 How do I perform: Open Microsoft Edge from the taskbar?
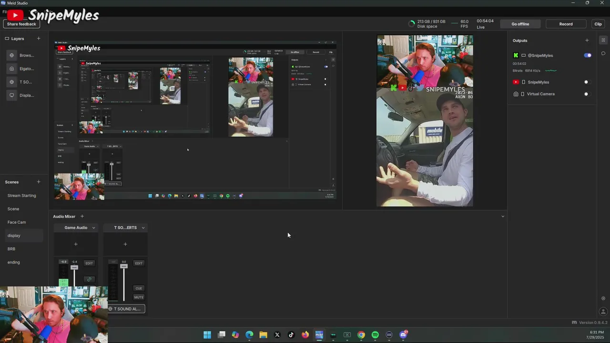[249, 335]
